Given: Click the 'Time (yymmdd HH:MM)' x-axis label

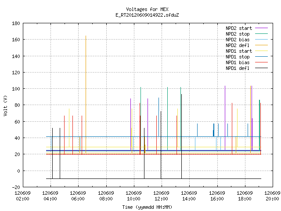Looking at the screenshot, I should [147, 207].
